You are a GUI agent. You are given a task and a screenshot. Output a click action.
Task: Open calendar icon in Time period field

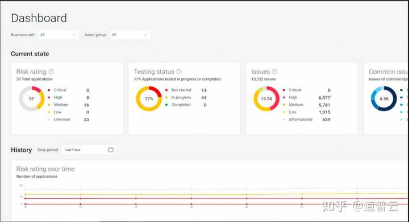pos(111,150)
